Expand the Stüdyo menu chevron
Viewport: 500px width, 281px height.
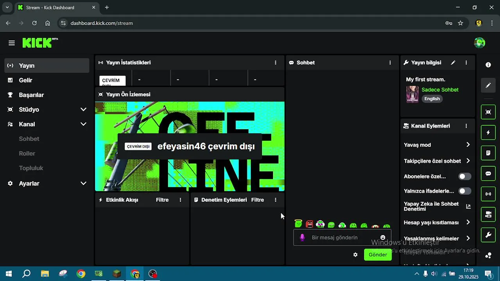pyautogui.click(x=83, y=110)
